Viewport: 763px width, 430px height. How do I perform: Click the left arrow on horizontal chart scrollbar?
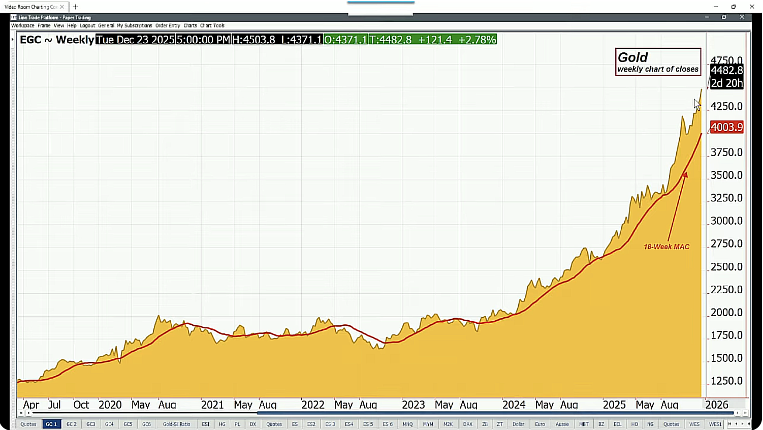coord(27,413)
